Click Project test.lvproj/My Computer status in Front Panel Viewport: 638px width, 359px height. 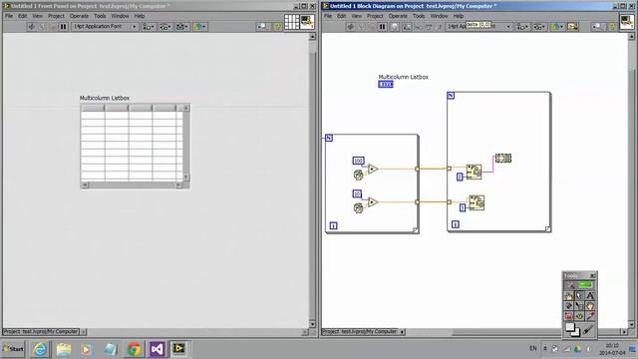[41, 332]
